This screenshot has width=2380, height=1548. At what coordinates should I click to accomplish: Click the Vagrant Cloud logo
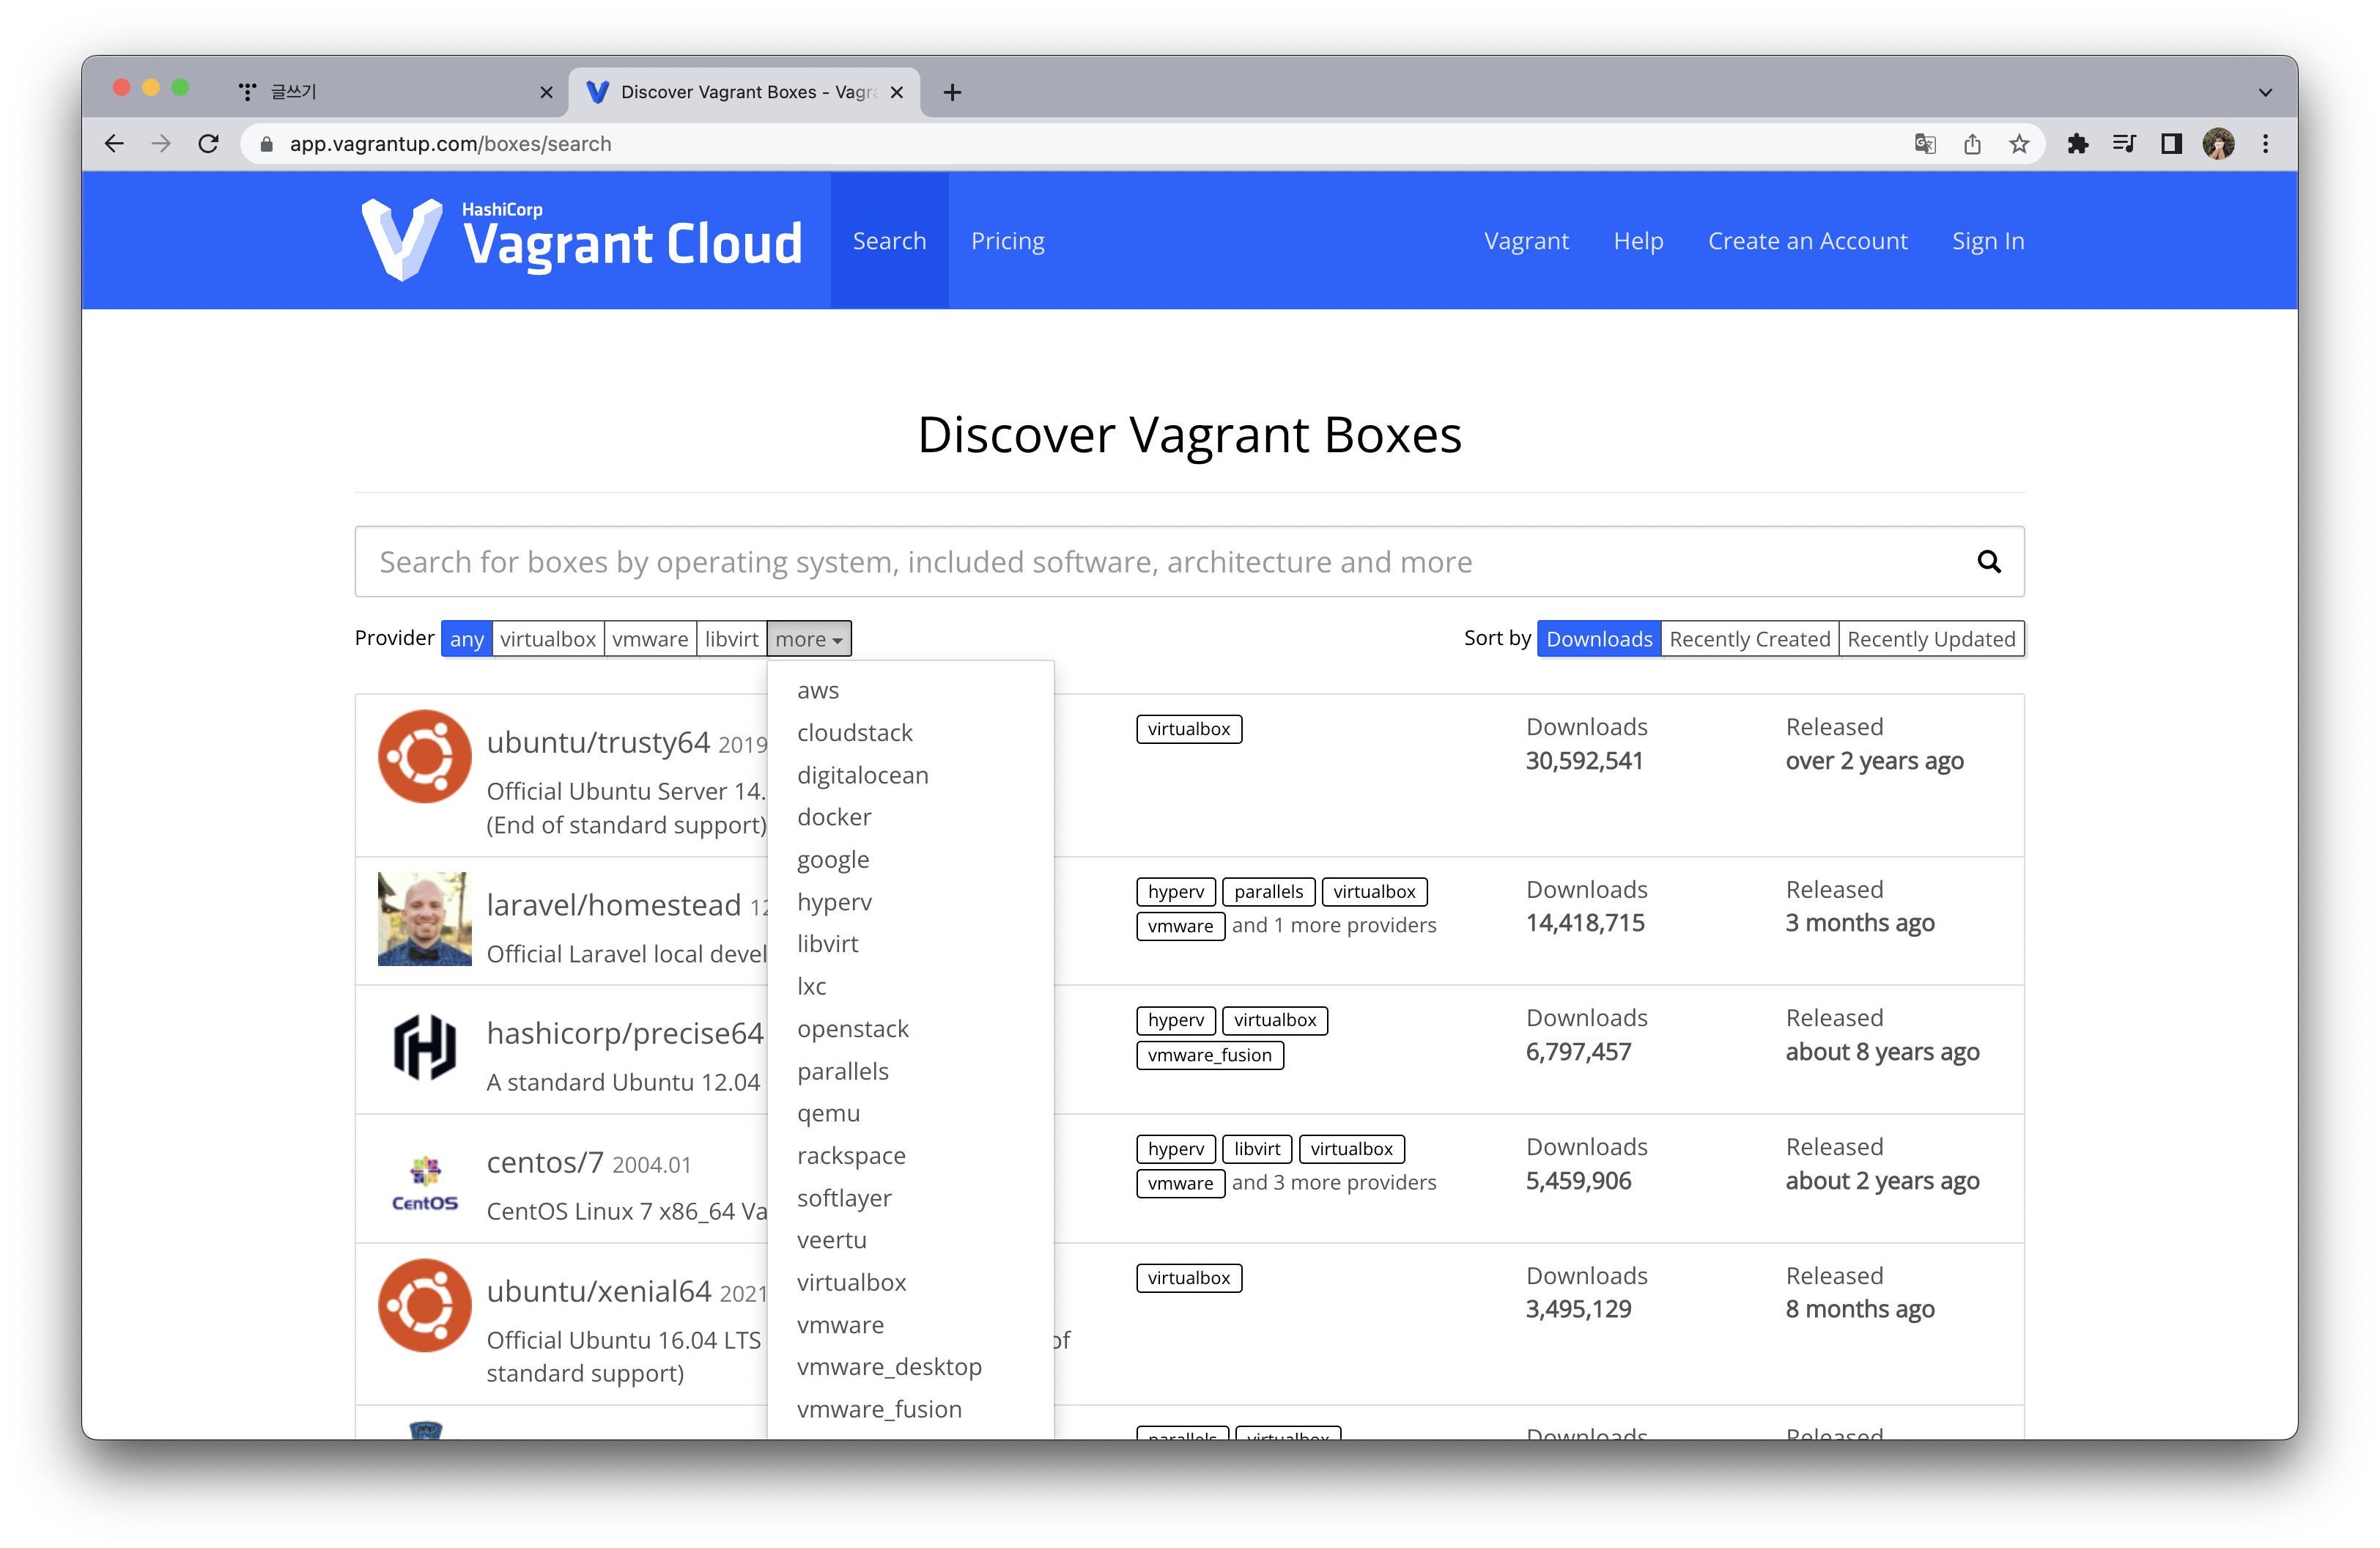pyautogui.click(x=581, y=240)
